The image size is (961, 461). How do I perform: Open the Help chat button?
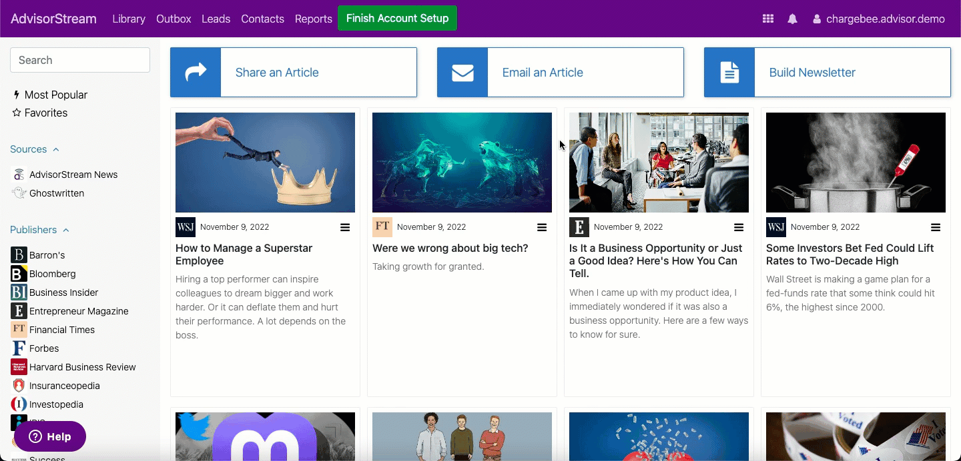pyautogui.click(x=50, y=436)
